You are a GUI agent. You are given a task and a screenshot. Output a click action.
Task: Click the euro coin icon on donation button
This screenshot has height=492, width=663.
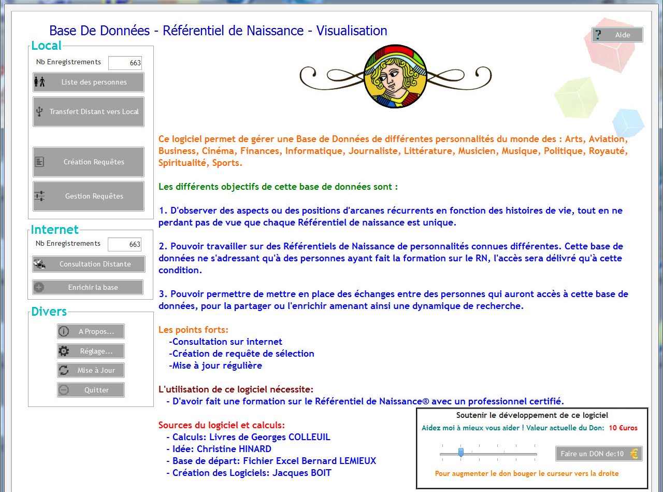point(634,454)
